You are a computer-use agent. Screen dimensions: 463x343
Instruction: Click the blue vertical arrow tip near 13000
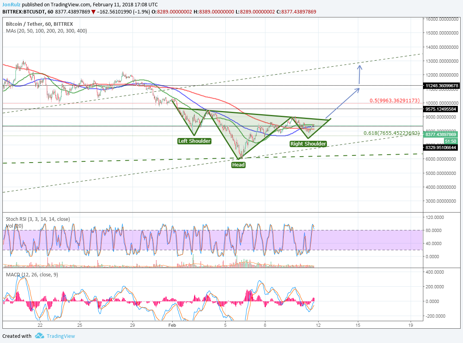pyautogui.click(x=359, y=67)
